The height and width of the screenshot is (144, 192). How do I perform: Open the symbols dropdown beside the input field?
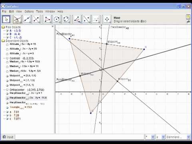[x=153, y=137]
